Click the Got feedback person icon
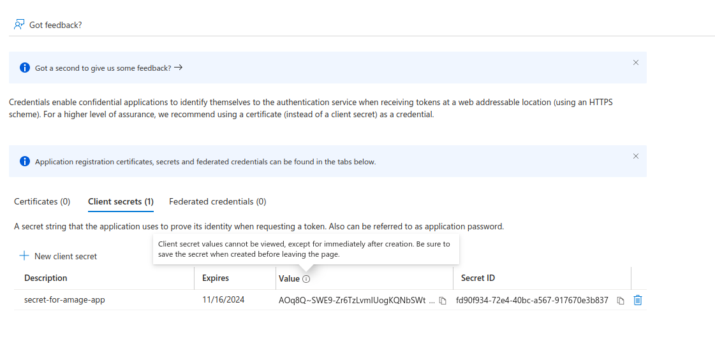This screenshot has width=715, height=351. [x=19, y=25]
